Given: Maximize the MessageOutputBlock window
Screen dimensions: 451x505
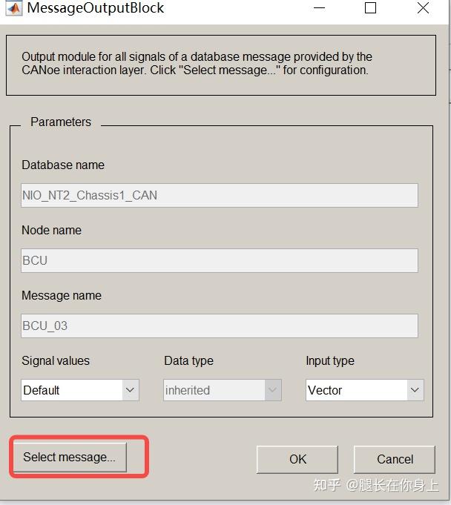Looking at the screenshot, I should point(370,7).
